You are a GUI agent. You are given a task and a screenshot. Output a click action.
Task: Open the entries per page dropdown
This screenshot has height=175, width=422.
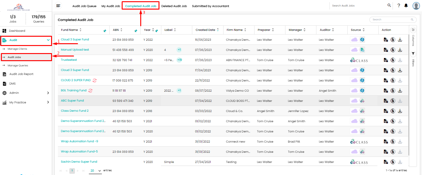(95, 171)
